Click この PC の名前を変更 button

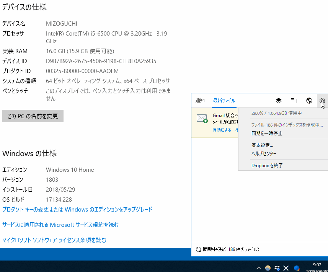(33, 116)
